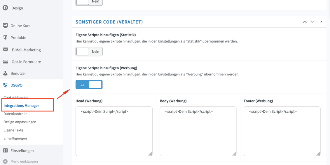Click the Benutzer person icon

tap(5, 73)
